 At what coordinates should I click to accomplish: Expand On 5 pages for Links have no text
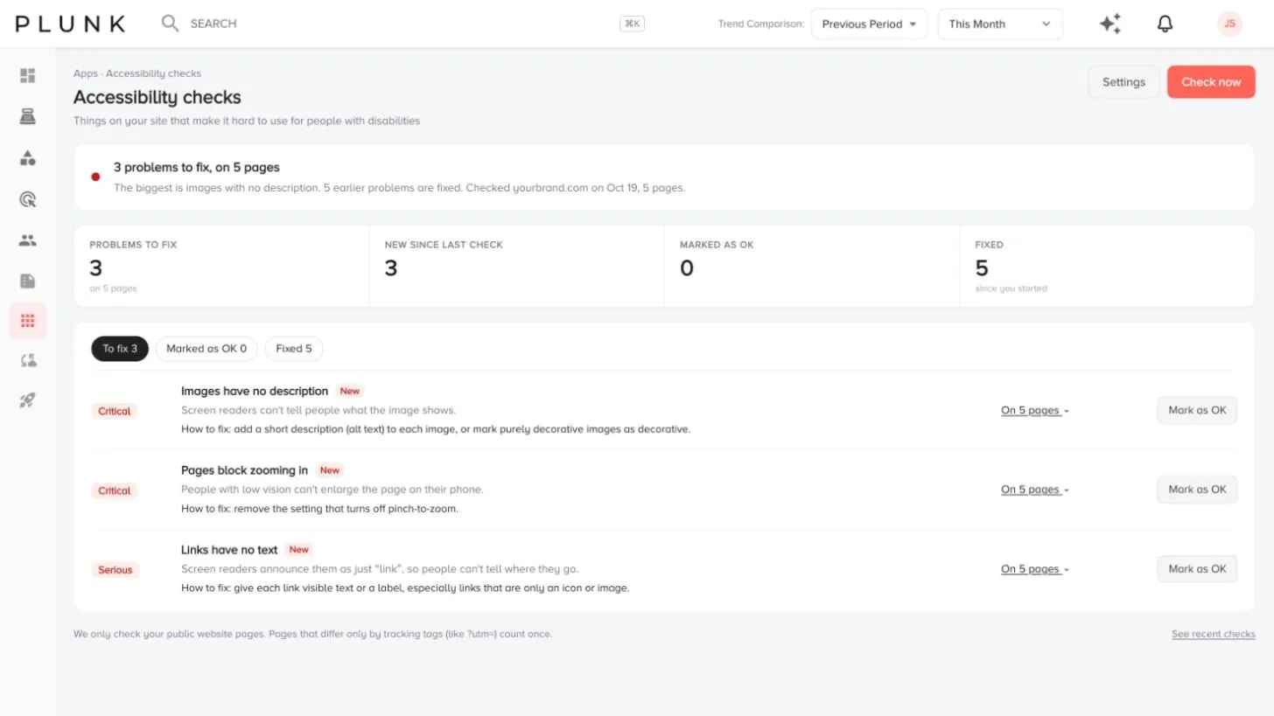tap(1035, 569)
